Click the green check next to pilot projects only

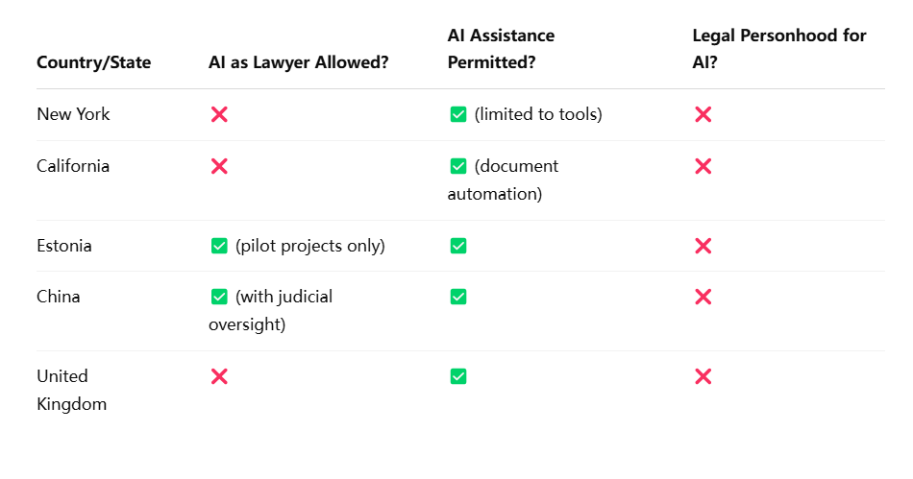tap(219, 246)
